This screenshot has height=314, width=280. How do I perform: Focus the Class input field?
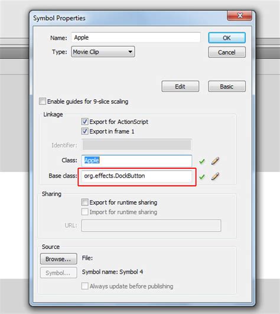136,161
